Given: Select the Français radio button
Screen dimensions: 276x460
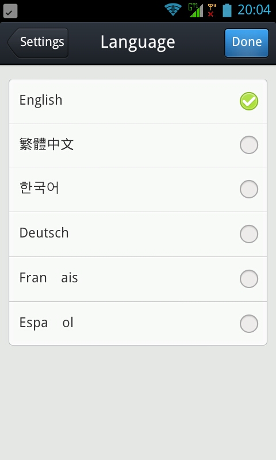Looking at the screenshot, I should pyautogui.click(x=249, y=279).
